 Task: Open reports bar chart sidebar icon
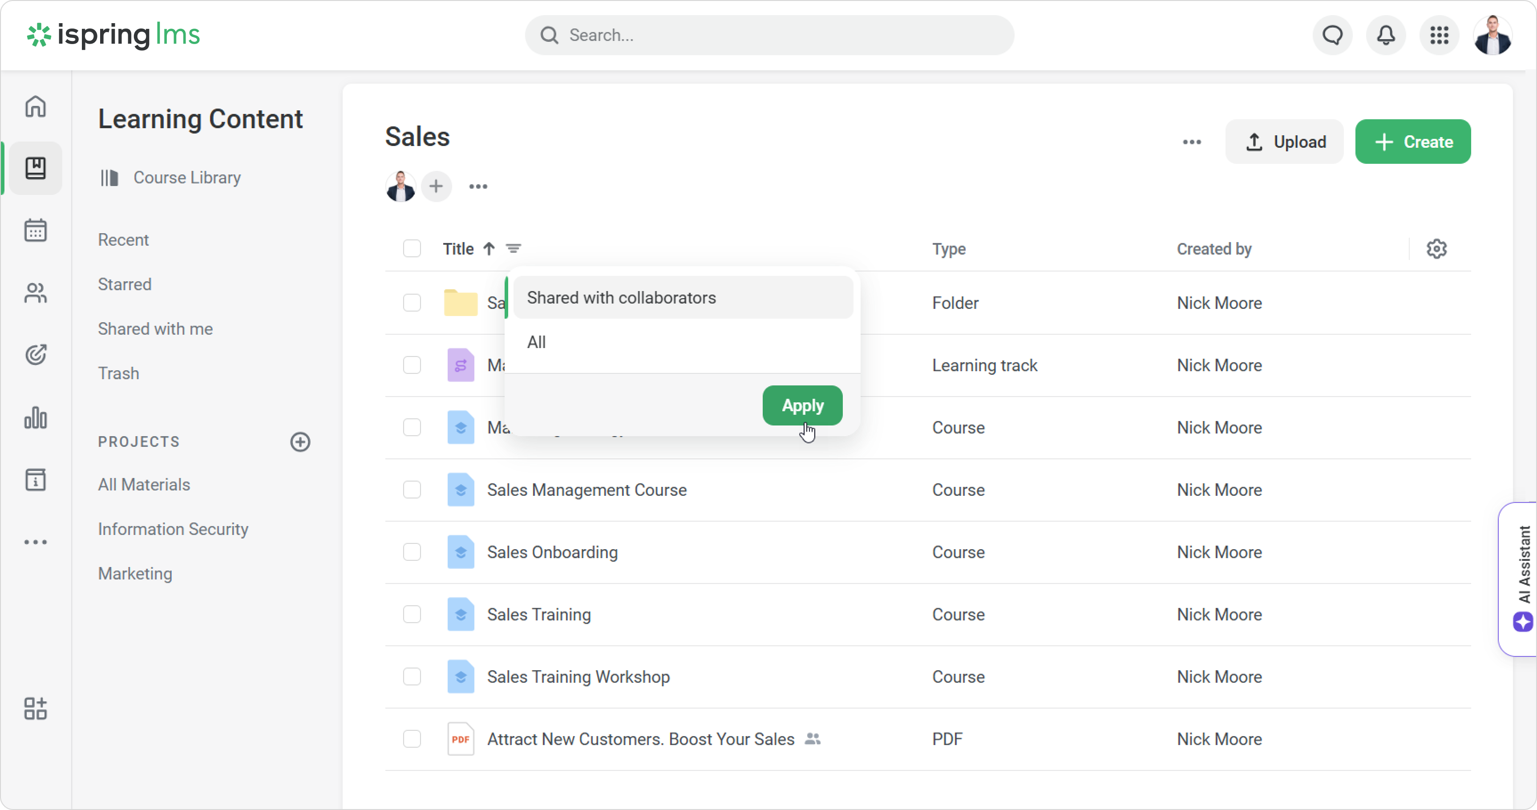36,418
